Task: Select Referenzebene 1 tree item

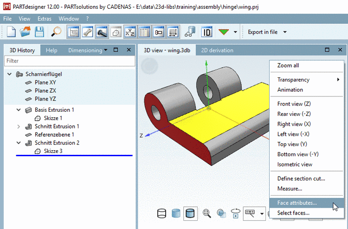Action: (54, 134)
